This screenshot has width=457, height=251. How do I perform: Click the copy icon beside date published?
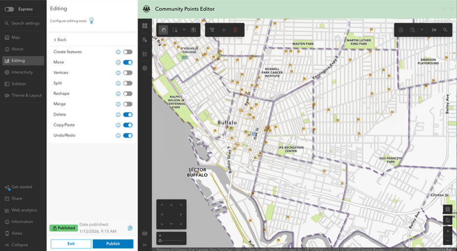tap(130, 228)
